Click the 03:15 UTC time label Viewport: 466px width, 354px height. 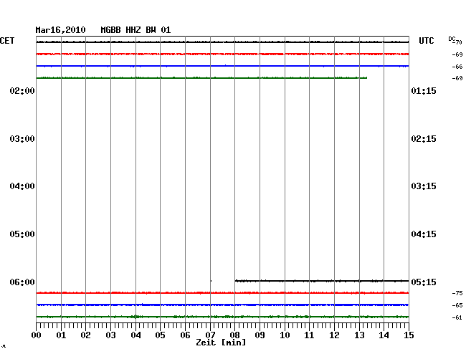[424, 186]
